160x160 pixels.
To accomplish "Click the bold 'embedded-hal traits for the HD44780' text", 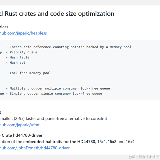I will point(59,142).
